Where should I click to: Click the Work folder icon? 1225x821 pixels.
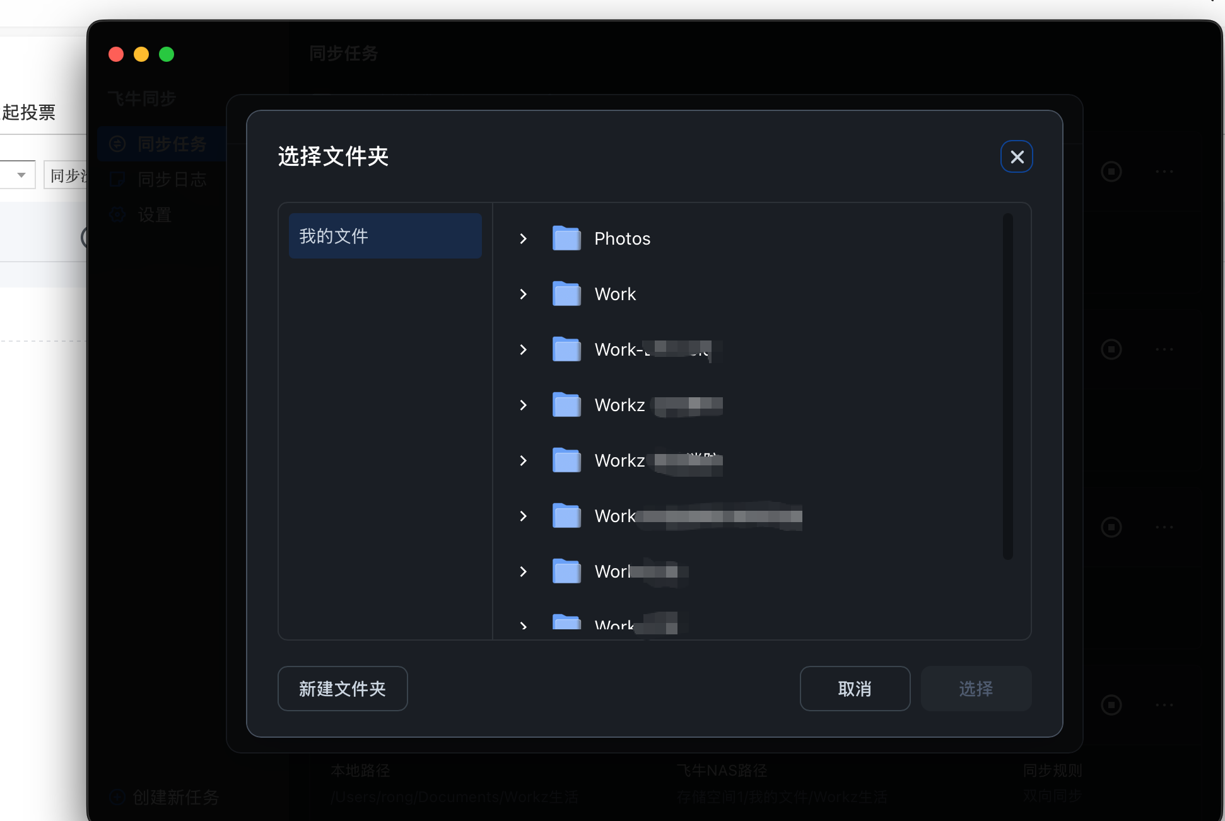(566, 294)
